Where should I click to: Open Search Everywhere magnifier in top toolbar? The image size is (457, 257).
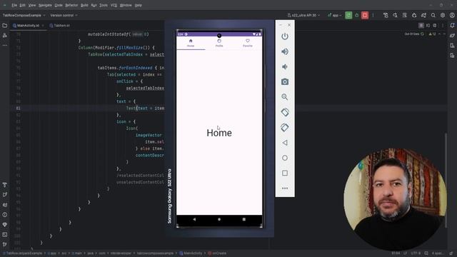coord(433,15)
